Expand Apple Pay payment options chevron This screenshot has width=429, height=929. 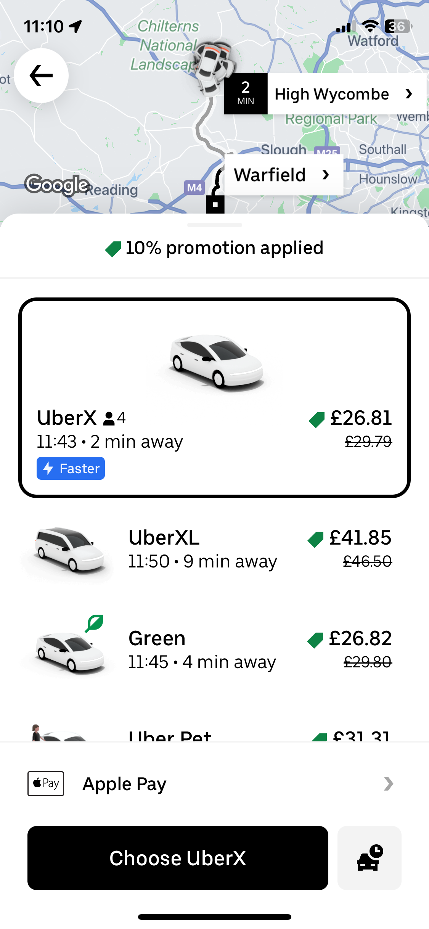coord(388,784)
